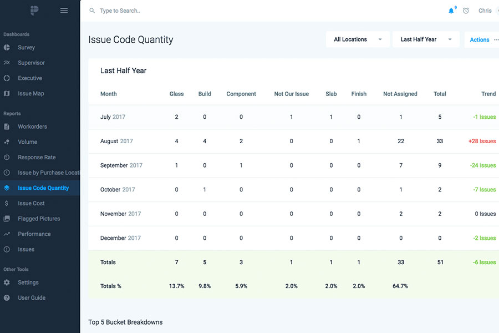Open the Workorders report
The height and width of the screenshot is (333, 499).
[x=32, y=127]
